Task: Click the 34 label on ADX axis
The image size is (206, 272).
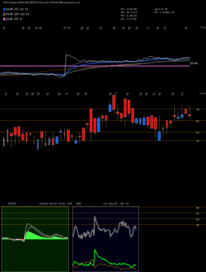Action: (x=197, y=214)
